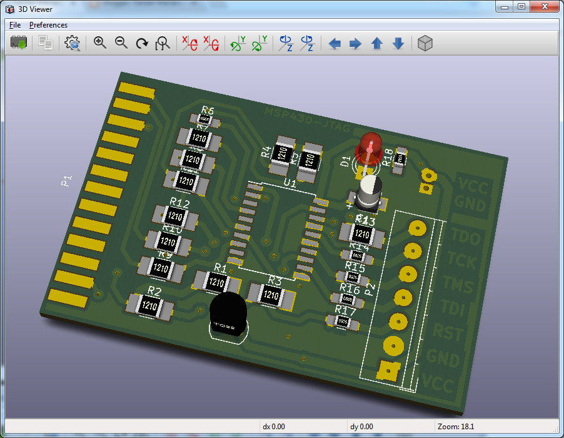This screenshot has width=564, height=438.
Task: Rotate Y counterclockwise using second Y icon
Action: point(259,43)
